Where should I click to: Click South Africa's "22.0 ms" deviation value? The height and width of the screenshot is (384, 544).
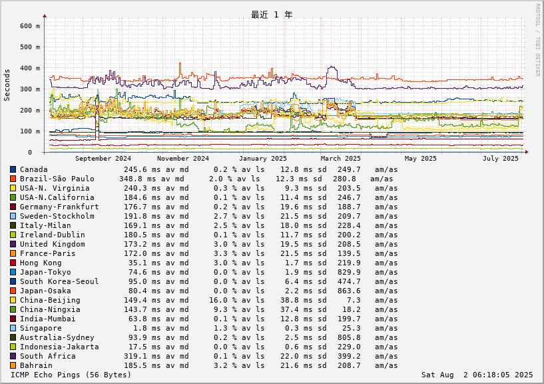pos(296,356)
